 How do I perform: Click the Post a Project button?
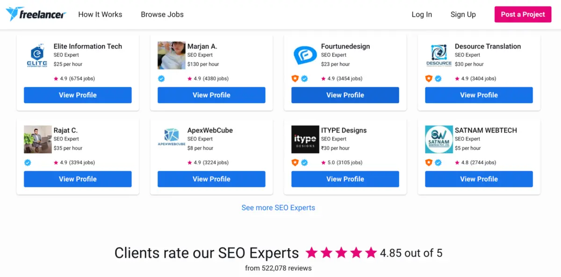tap(523, 14)
